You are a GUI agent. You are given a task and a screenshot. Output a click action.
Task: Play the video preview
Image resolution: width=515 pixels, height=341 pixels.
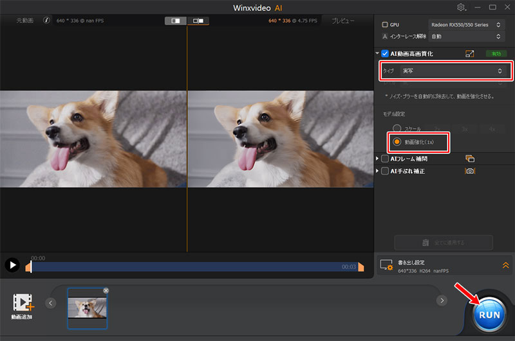click(x=12, y=265)
